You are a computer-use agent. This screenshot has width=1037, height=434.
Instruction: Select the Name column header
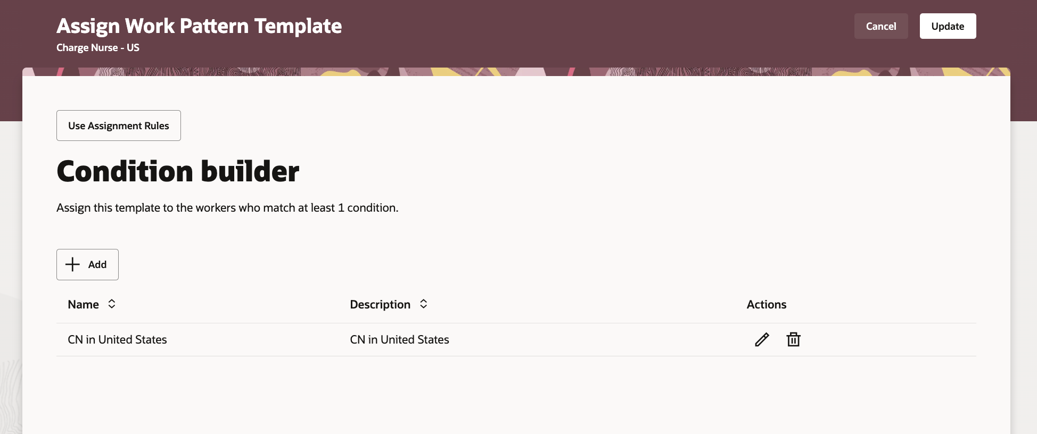pos(84,304)
